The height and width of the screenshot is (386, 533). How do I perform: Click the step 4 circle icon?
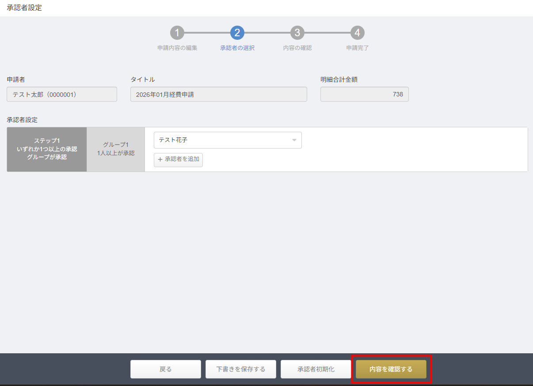tap(358, 33)
